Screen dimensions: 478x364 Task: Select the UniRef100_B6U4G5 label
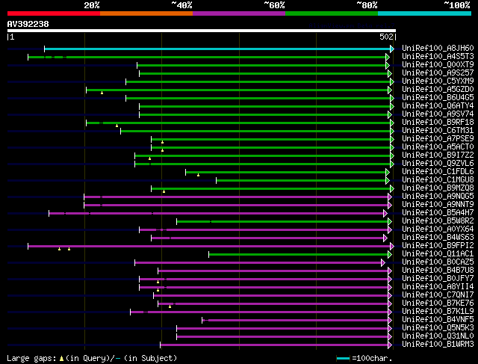(438, 98)
